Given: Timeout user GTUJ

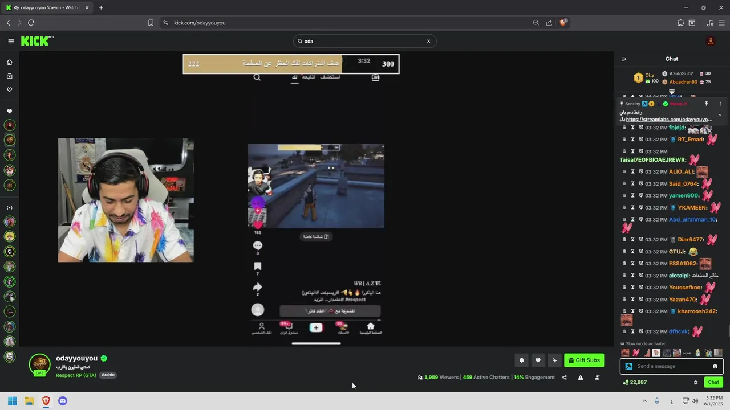Looking at the screenshot, I should tap(632, 251).
